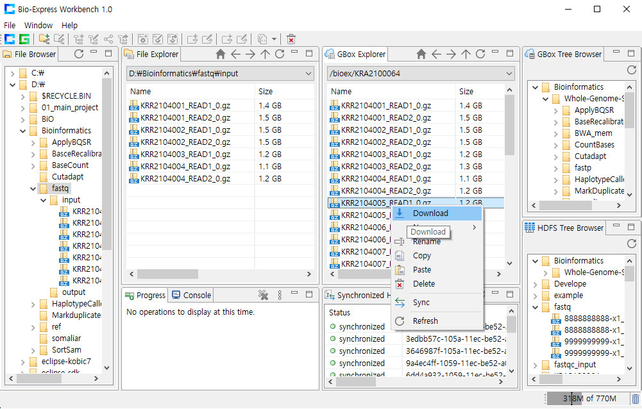Go home in File Explorer panel
The width and height of the screenshot is (642, 409).
(x=220, y=54)
